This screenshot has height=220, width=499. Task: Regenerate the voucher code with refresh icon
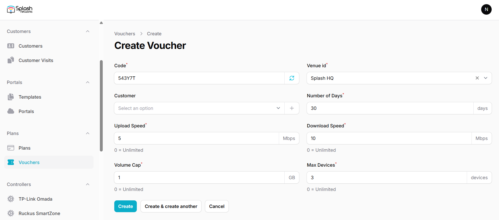pos(292,78)
